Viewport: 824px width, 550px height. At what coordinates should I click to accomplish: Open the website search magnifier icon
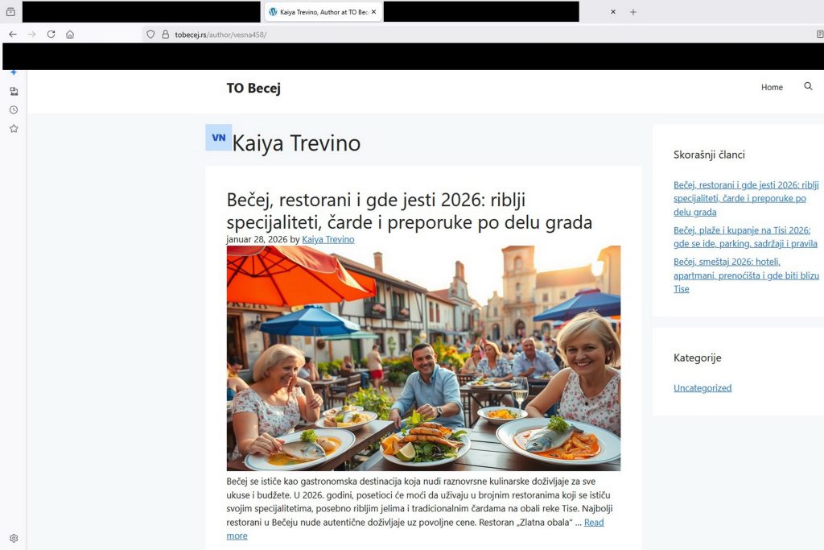tap(808, 87)
